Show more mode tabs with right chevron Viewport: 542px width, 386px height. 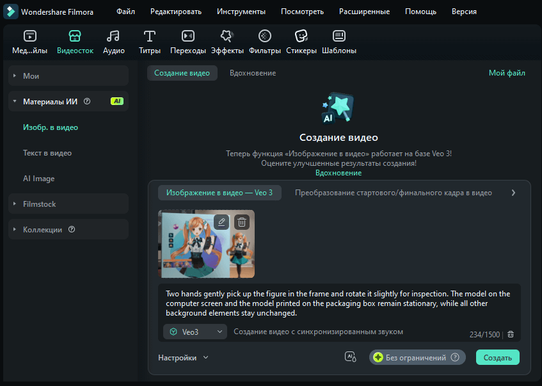(513, 193)
